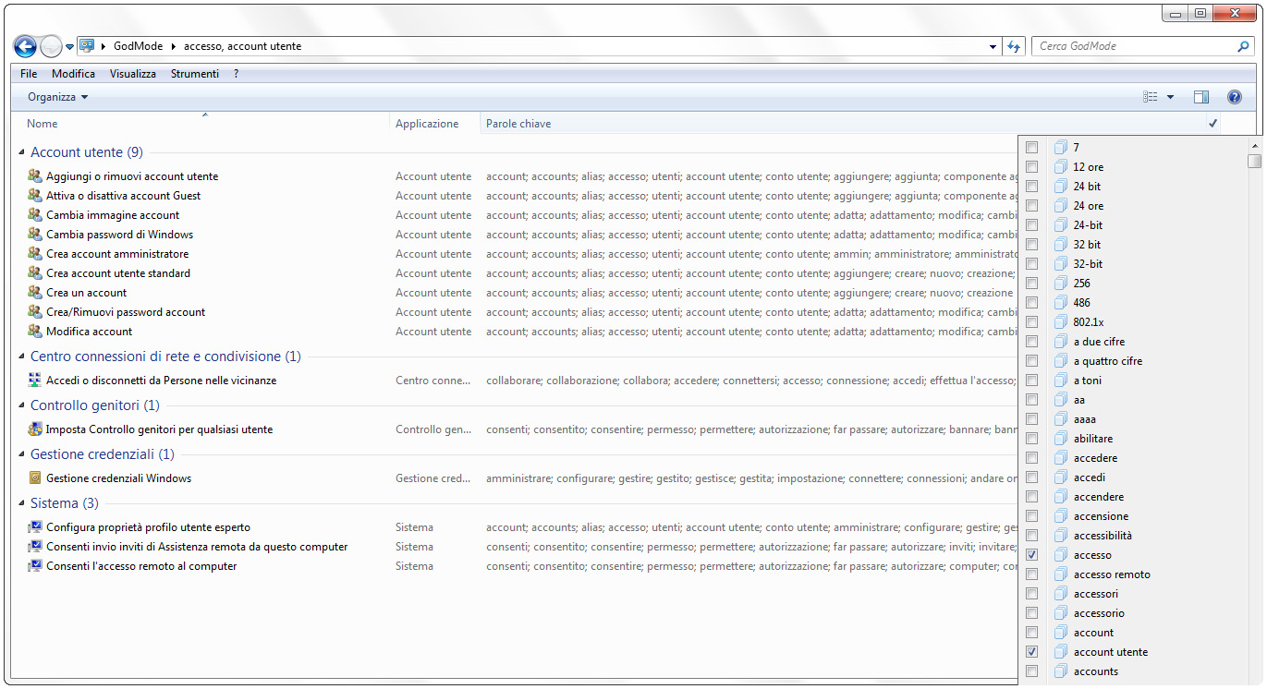Check the 'account' filter checkbox
Viewport: 1267px width, 689px height.
pyautogui.click(x=1032, y=633)
